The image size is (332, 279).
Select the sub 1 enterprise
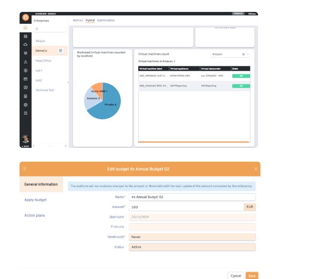[39, 71]
